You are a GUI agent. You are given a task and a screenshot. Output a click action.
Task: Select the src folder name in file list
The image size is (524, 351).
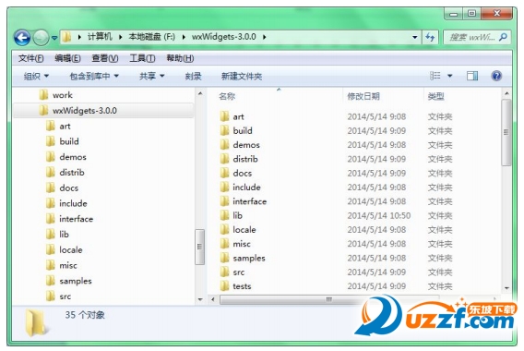point(239,272)
